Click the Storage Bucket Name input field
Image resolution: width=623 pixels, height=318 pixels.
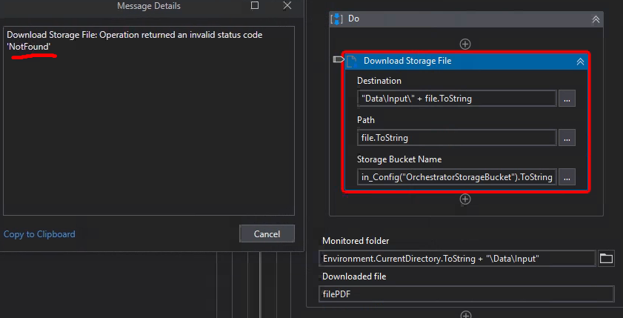pos(456,177)
